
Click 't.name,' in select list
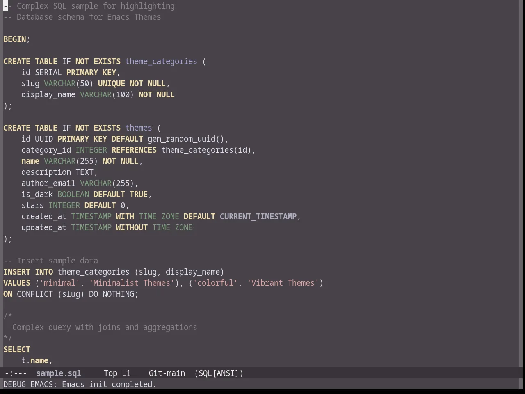coord(37,360)
